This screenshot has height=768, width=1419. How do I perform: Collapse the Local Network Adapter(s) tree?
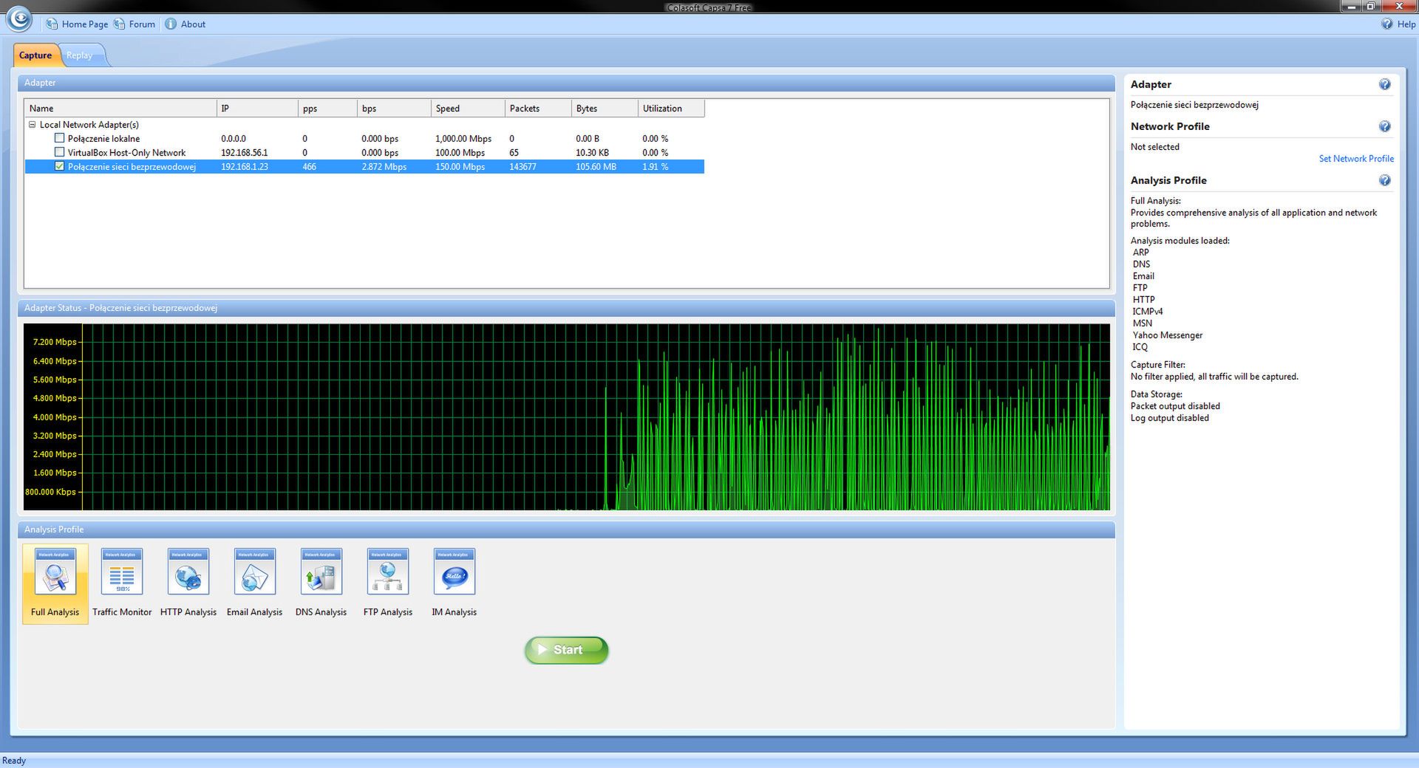click(x=31, y=124)
